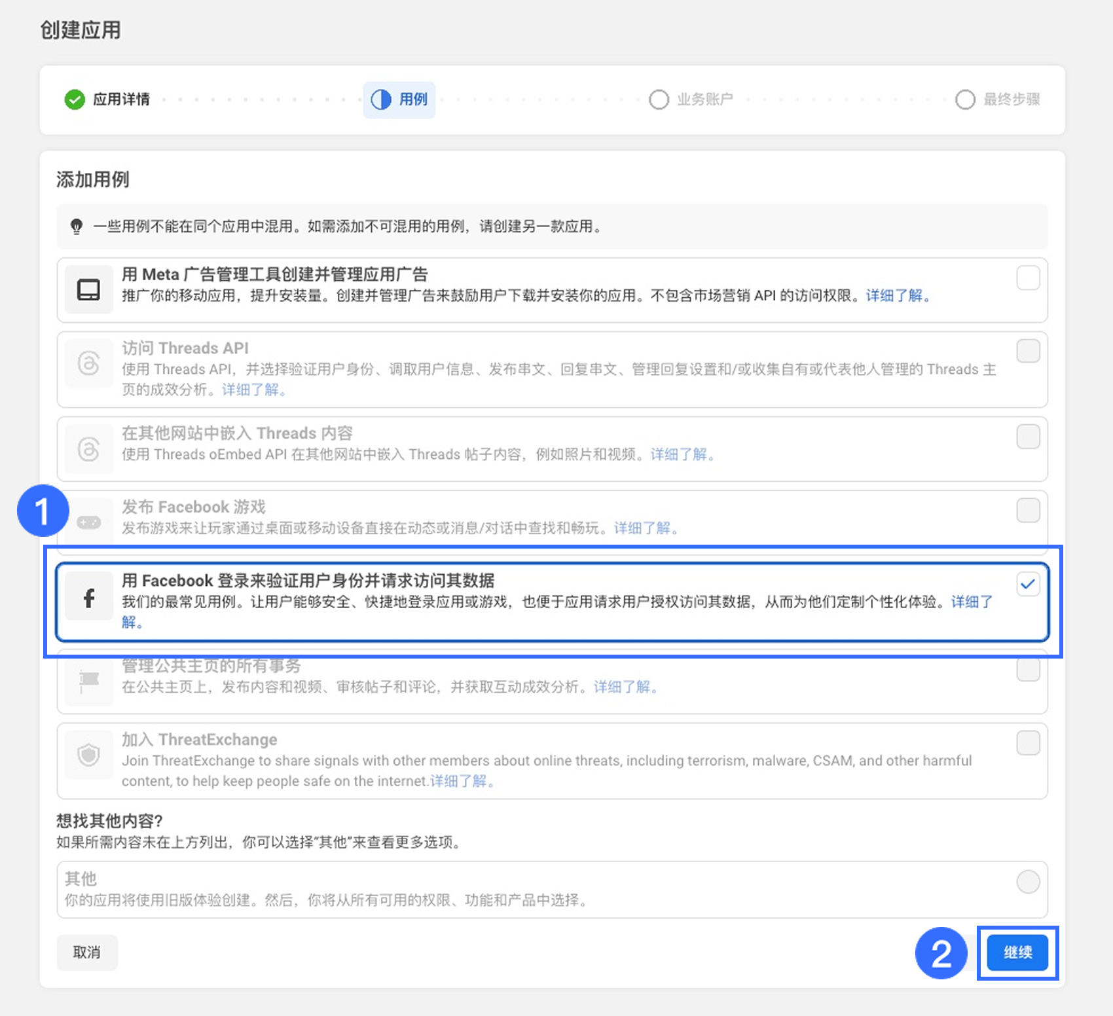Click the blue 继续 button
The height and width of the screenshot is (1016, 1113).
click(1017, 952)
